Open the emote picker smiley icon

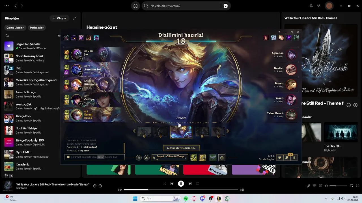[222, 158]
